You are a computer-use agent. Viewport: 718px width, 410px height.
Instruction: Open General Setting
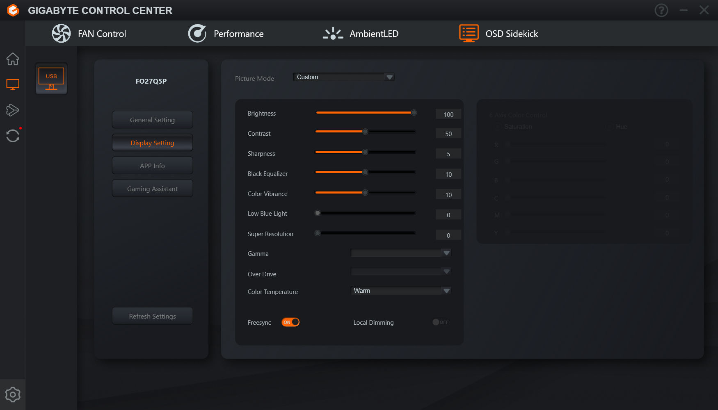click(152, 120)
